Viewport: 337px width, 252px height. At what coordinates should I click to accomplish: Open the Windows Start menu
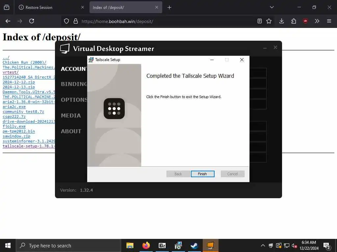tap(8, 245)
